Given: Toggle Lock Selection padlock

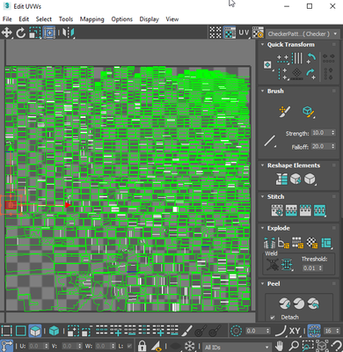Looking at the screenshot, I should 142,346.
